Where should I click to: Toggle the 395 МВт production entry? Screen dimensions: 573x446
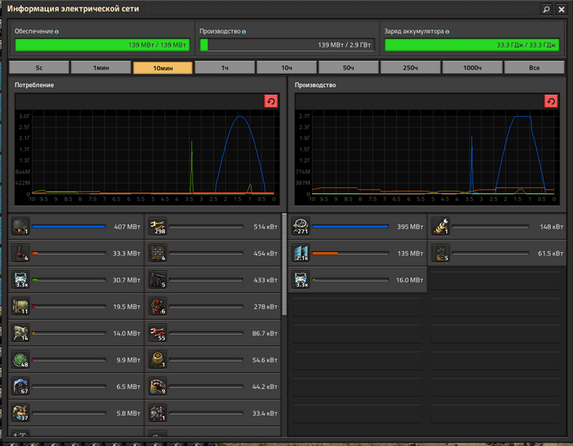[358, 227]
